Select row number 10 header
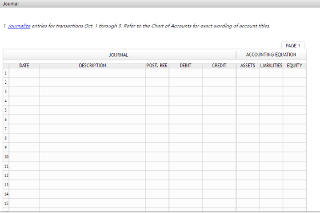Screen dimensions: 320x213 [x=6, y=156]
